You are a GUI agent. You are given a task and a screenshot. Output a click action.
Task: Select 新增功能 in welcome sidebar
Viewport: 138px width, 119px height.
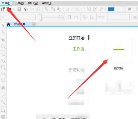point(76,70)
